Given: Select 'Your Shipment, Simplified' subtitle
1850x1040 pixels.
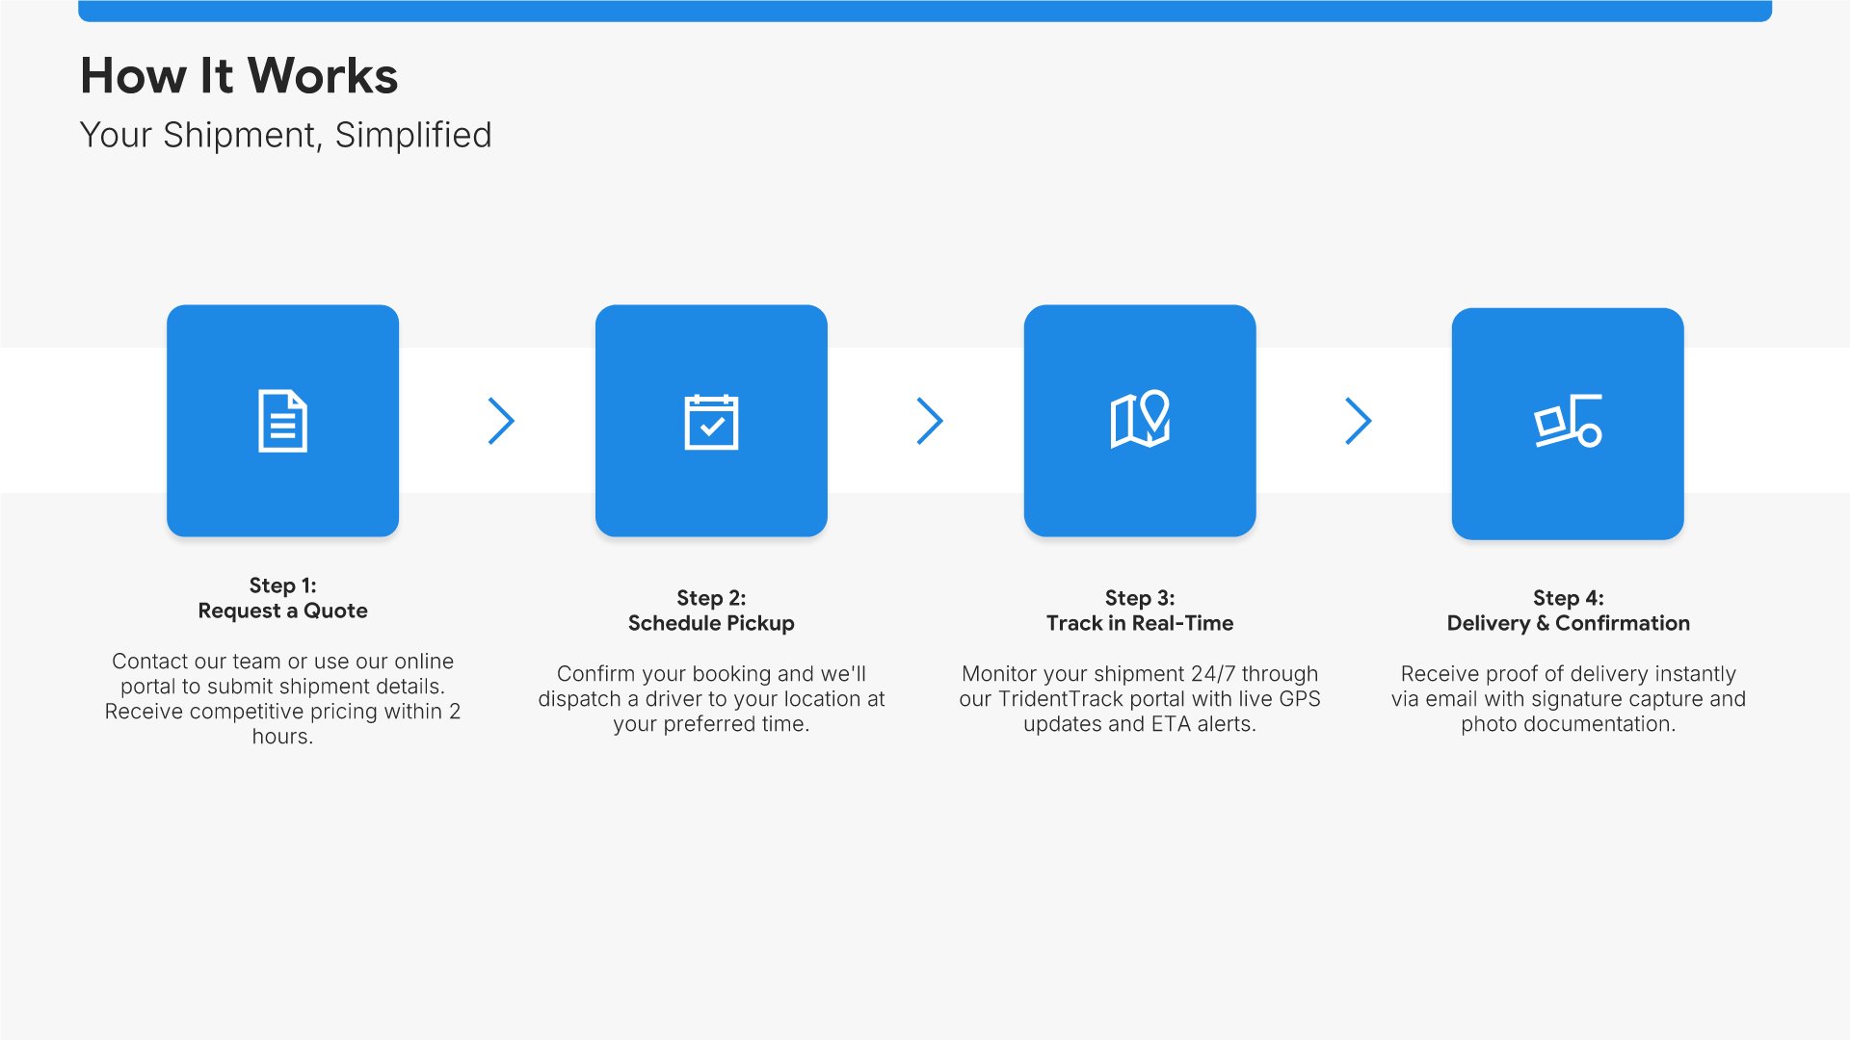Looking at the screenshot, I should pos(285,135).
